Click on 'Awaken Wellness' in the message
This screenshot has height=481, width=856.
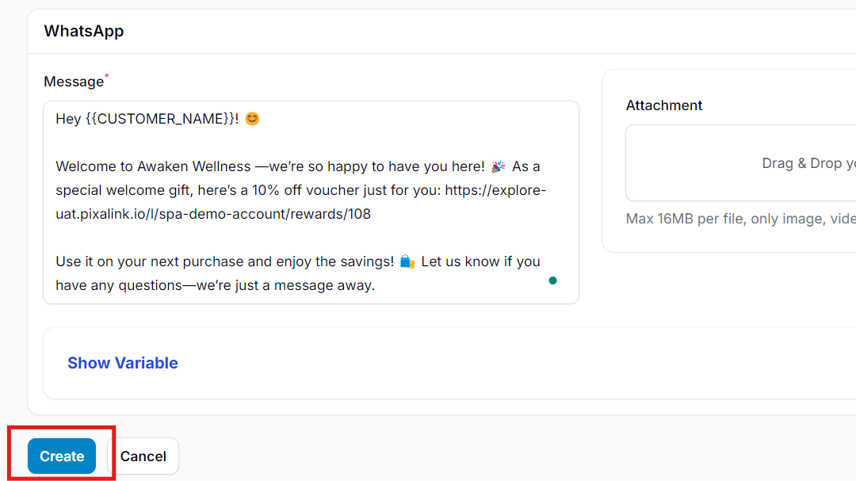[x=194, y=166]
